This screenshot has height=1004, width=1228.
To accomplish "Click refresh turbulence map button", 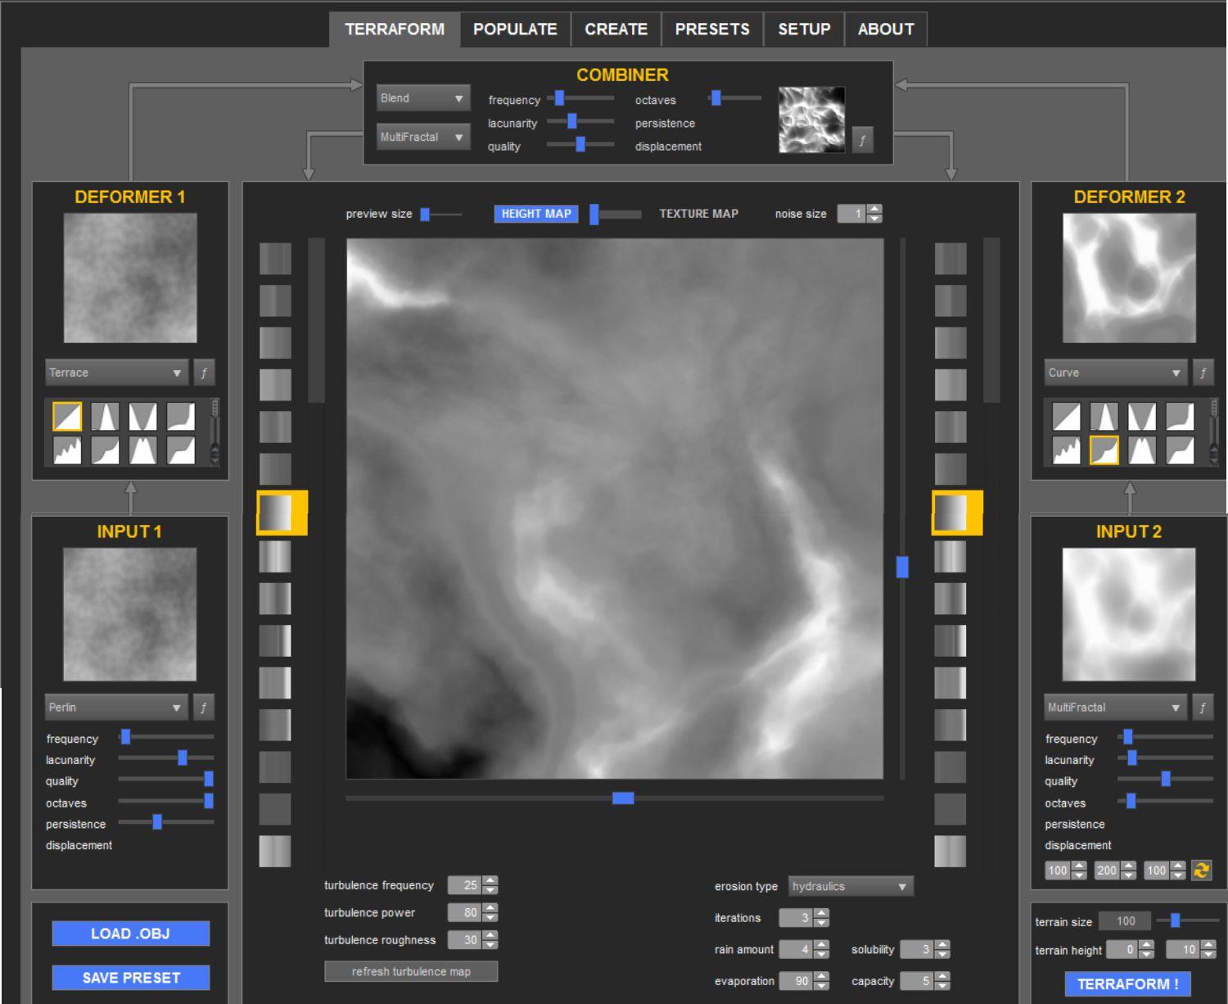I will coord(411,971).
